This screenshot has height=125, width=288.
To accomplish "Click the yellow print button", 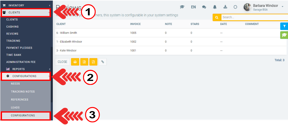I will pyautogui.click(x=75, y=62).
